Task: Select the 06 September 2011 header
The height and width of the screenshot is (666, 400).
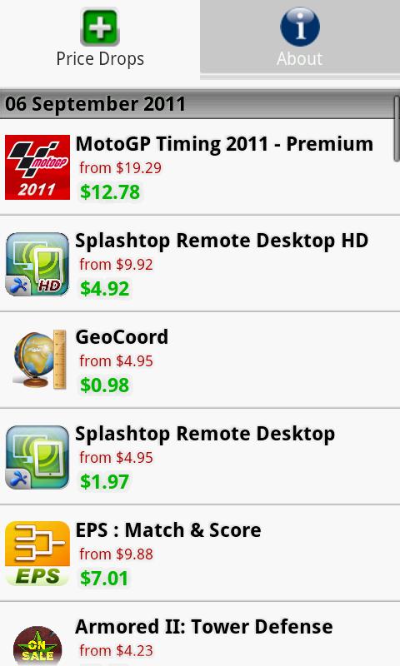Action: click(x=95, y=104)
